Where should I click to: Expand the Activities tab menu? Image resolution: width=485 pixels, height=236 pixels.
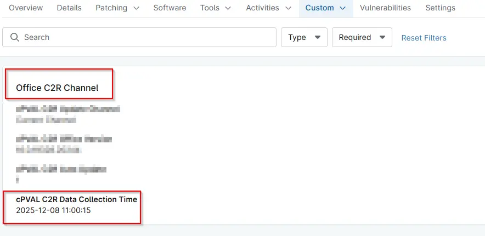coord(269,8)
